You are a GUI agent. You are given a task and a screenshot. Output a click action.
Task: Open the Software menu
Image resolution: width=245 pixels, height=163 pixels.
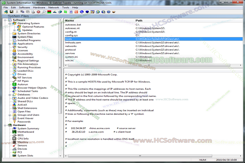click(24, 7)
